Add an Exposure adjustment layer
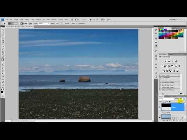This screenshot has height=140, width=187. click(x=176, y=61)
